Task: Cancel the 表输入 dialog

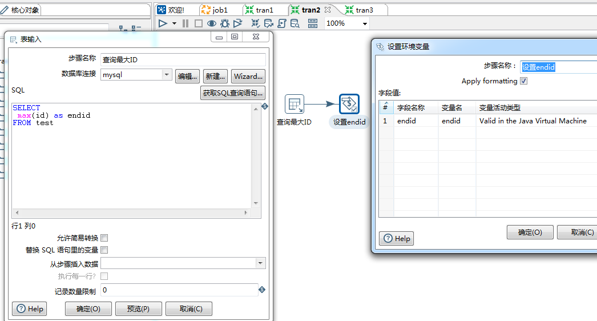Action: 189,309
